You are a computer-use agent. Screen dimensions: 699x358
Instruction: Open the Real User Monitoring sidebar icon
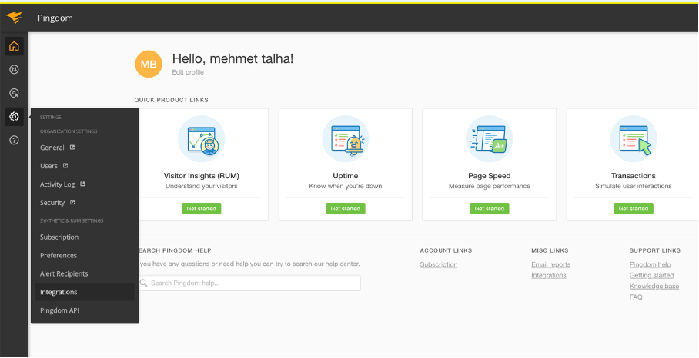[x=14, y=93]
